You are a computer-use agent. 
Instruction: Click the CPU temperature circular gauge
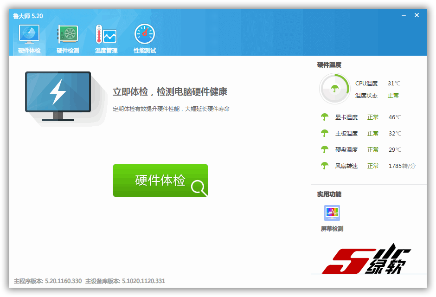[x=334, y=89]
